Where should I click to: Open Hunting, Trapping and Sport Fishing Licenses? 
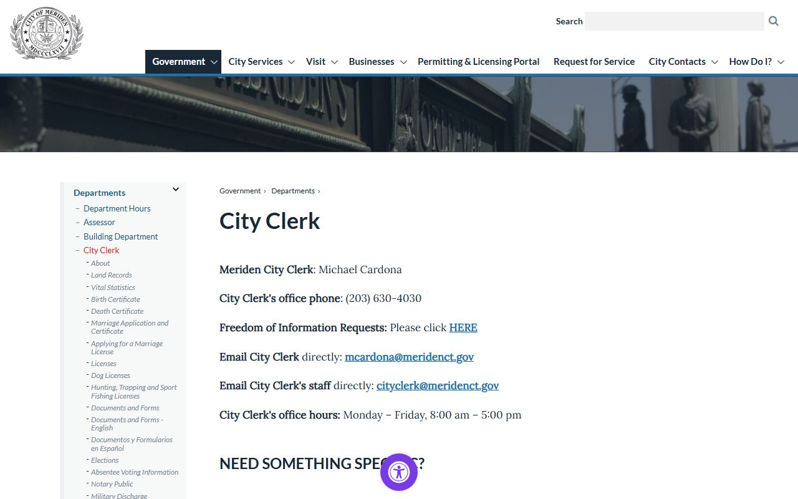[134, 392]
